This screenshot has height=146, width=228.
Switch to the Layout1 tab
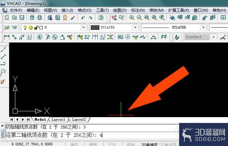[x=58, y=120]
